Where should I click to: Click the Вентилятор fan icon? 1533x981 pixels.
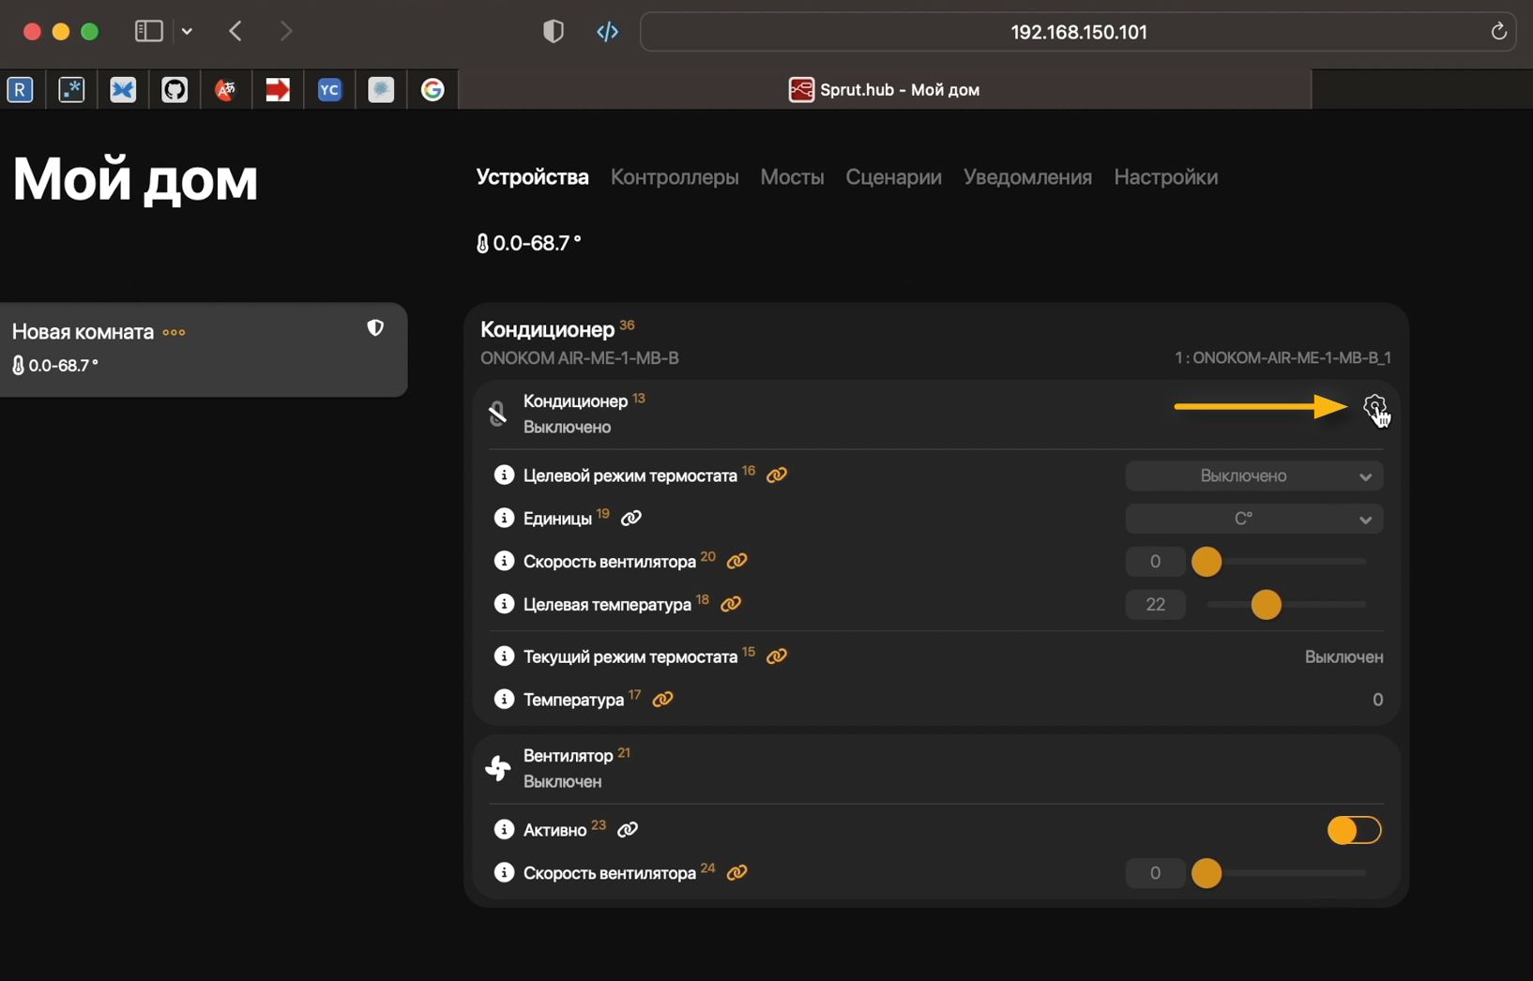click(498, 768)
